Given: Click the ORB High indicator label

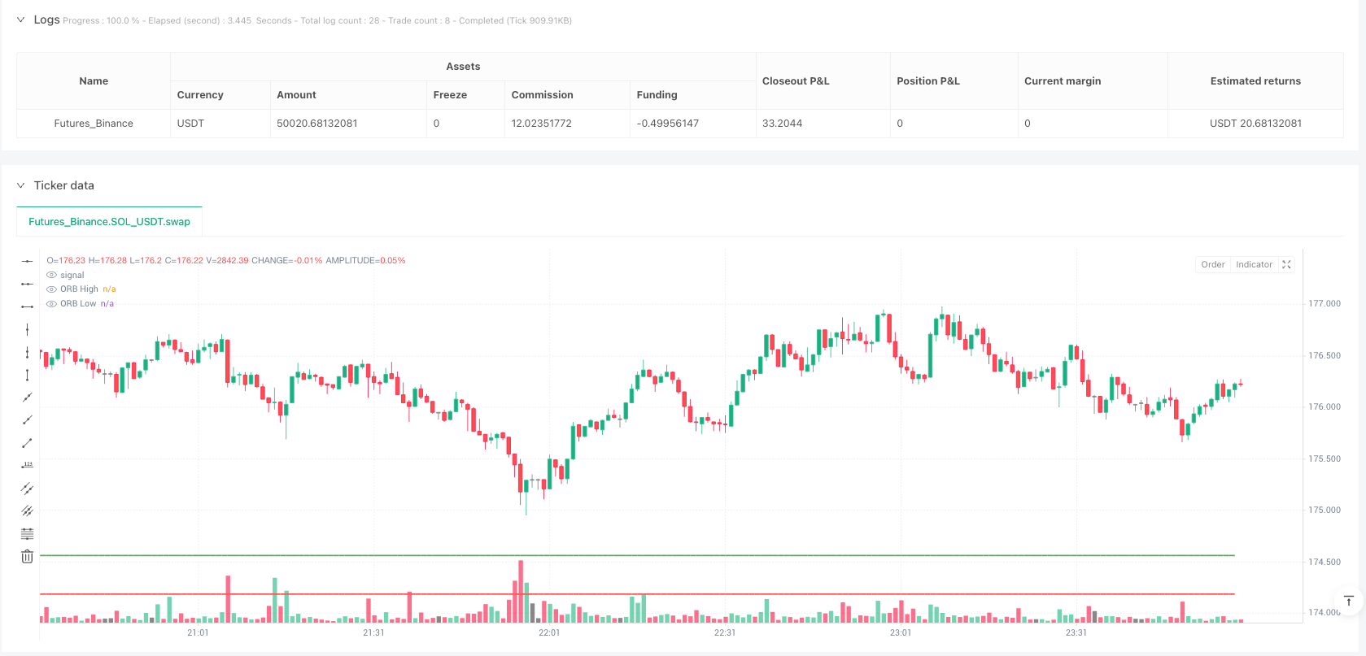Looking at the screenshot, I should tap(79, 289).
